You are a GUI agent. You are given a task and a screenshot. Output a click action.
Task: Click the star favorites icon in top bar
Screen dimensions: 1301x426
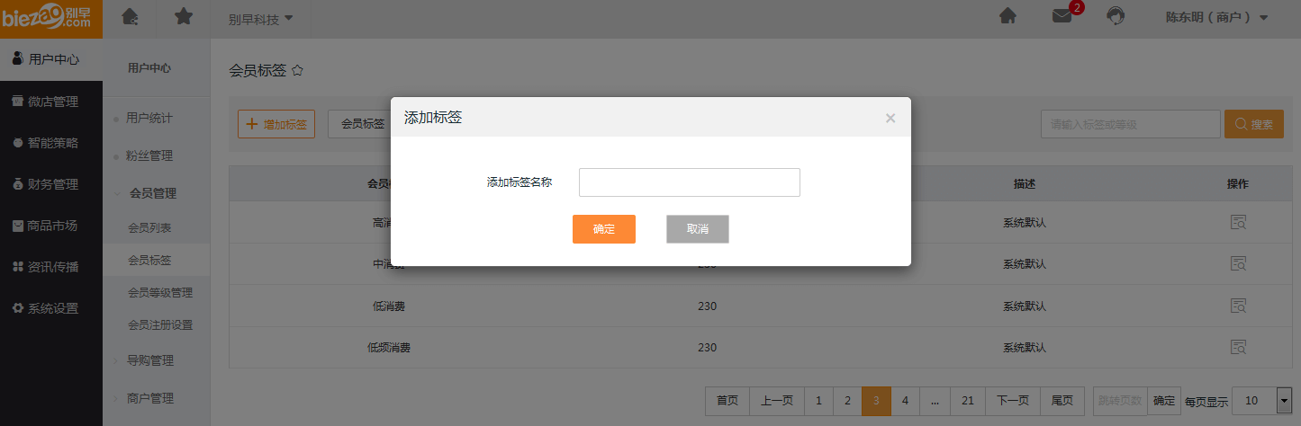tap(183, 16)
